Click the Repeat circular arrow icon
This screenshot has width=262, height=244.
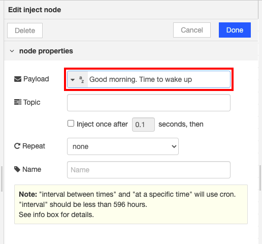coord(17,146)
